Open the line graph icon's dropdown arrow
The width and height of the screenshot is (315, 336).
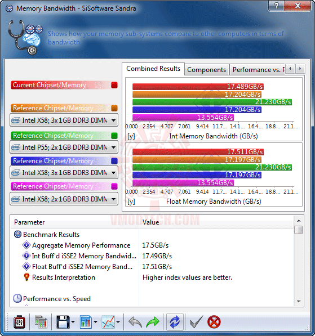click(x=118, y=322)
